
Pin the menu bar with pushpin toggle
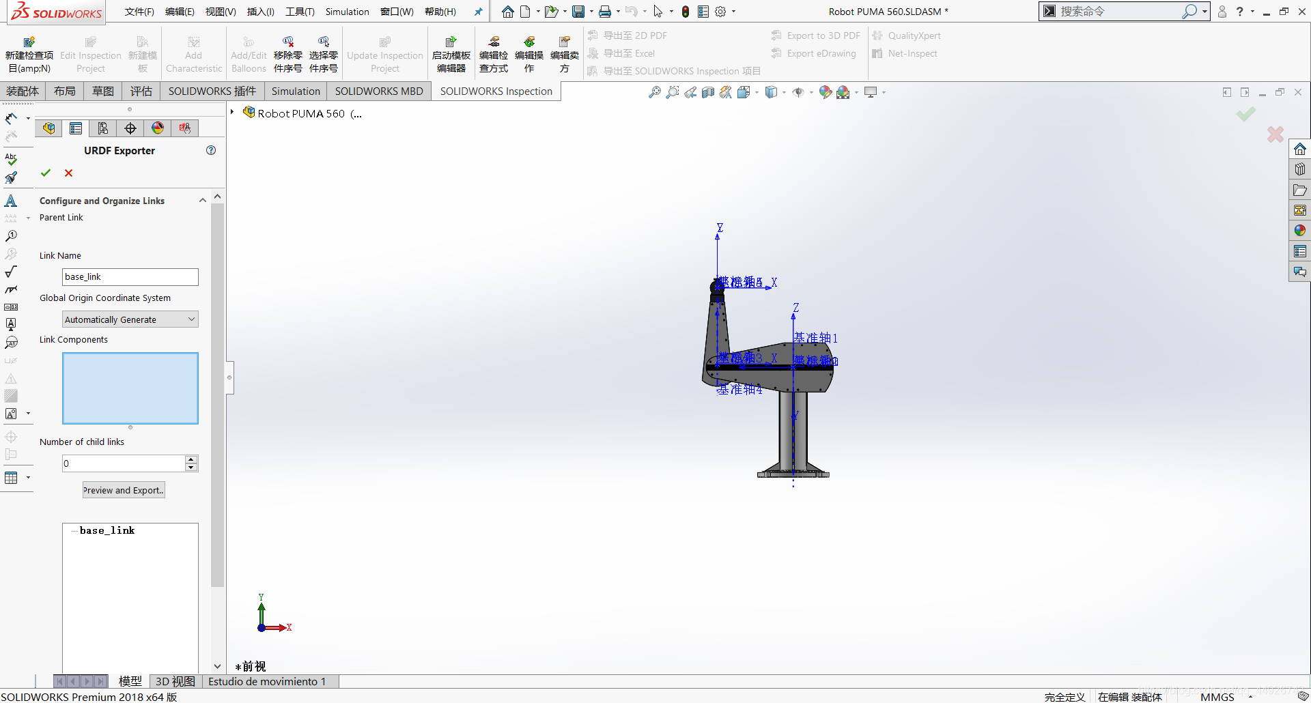coord(478,12)
